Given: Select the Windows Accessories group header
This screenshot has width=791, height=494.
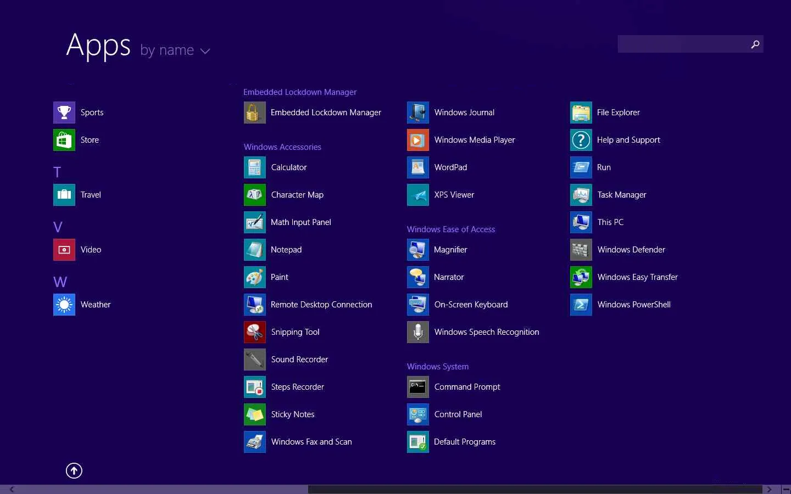Looking at the screenshot, I should (x=282, y=147).
